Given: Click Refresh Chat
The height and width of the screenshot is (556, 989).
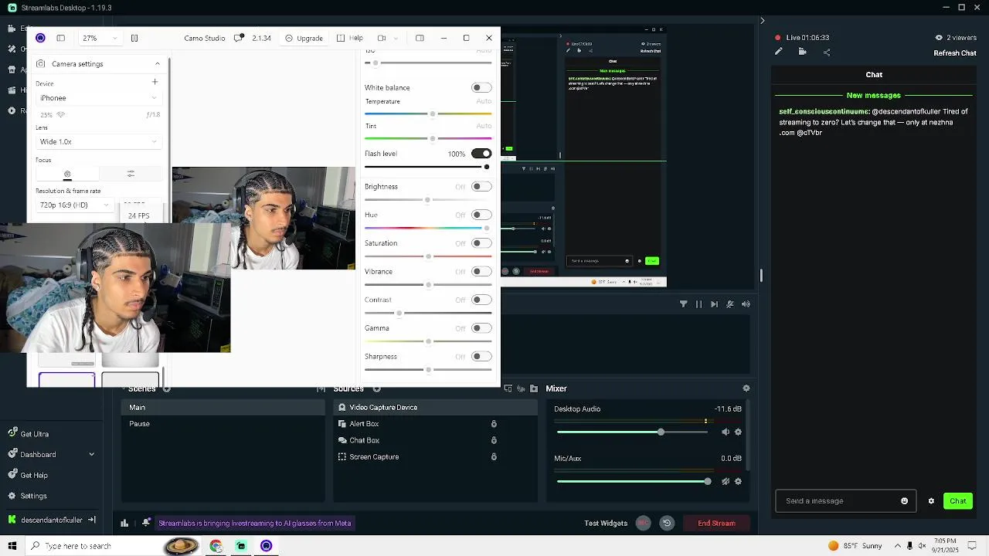Looking at the screenshot, I should coord(955,53).
